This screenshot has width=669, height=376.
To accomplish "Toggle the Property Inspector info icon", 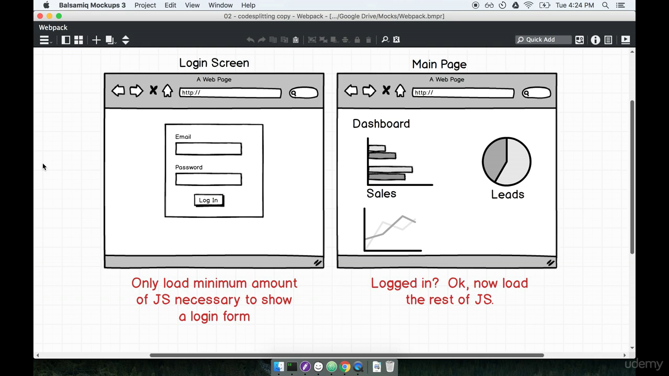I will (595, 40).
